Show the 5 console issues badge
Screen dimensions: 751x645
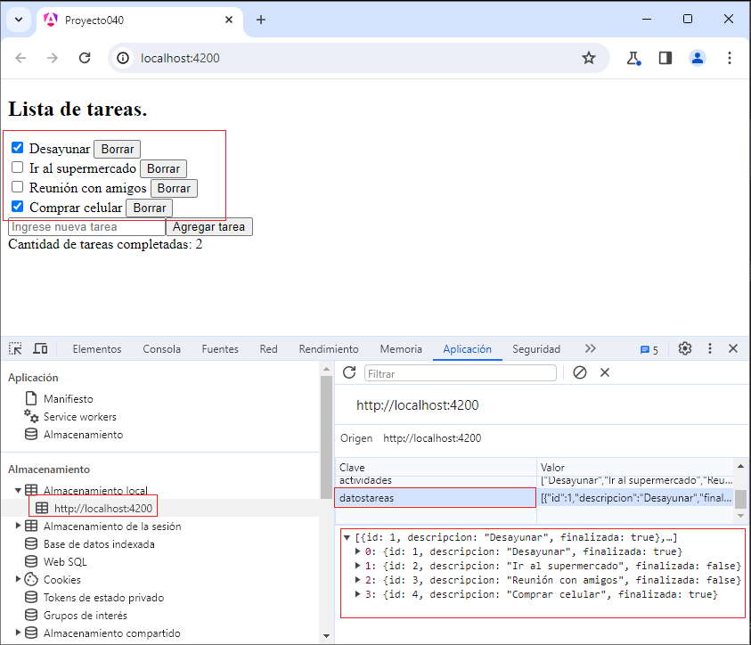[649, 350]
